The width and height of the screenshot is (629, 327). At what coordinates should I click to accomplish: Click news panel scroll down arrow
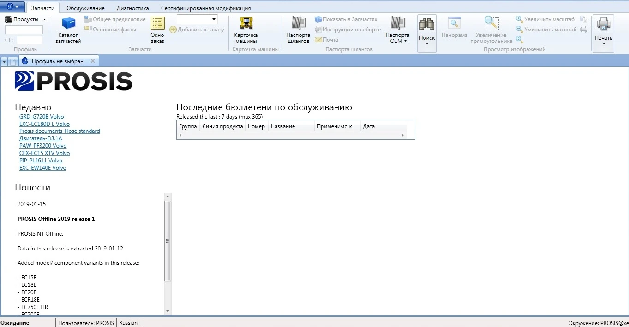tap(168, 311)
